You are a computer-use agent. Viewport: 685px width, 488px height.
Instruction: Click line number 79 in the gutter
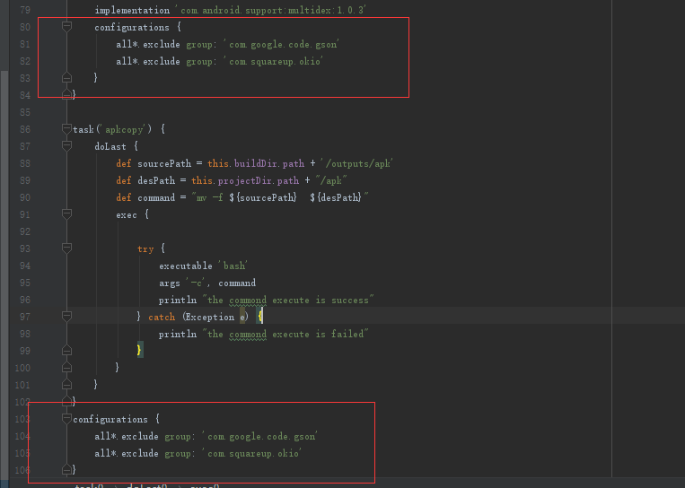[x=25, y=10]
